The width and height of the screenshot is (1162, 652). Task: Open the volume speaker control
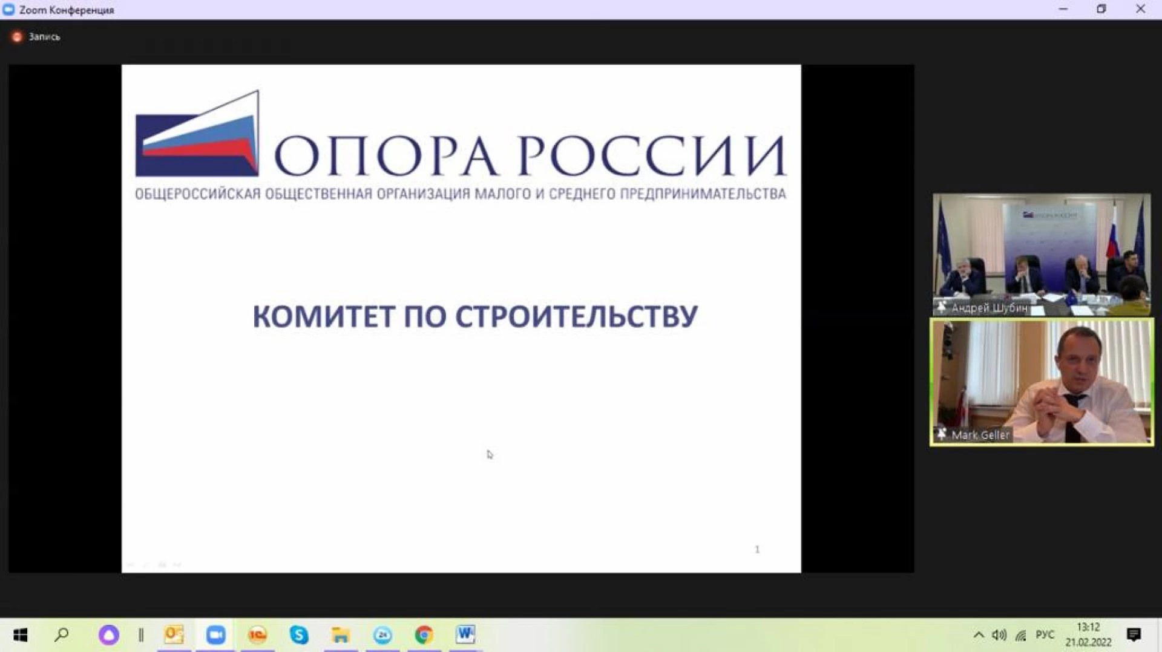tap(999, 634)
